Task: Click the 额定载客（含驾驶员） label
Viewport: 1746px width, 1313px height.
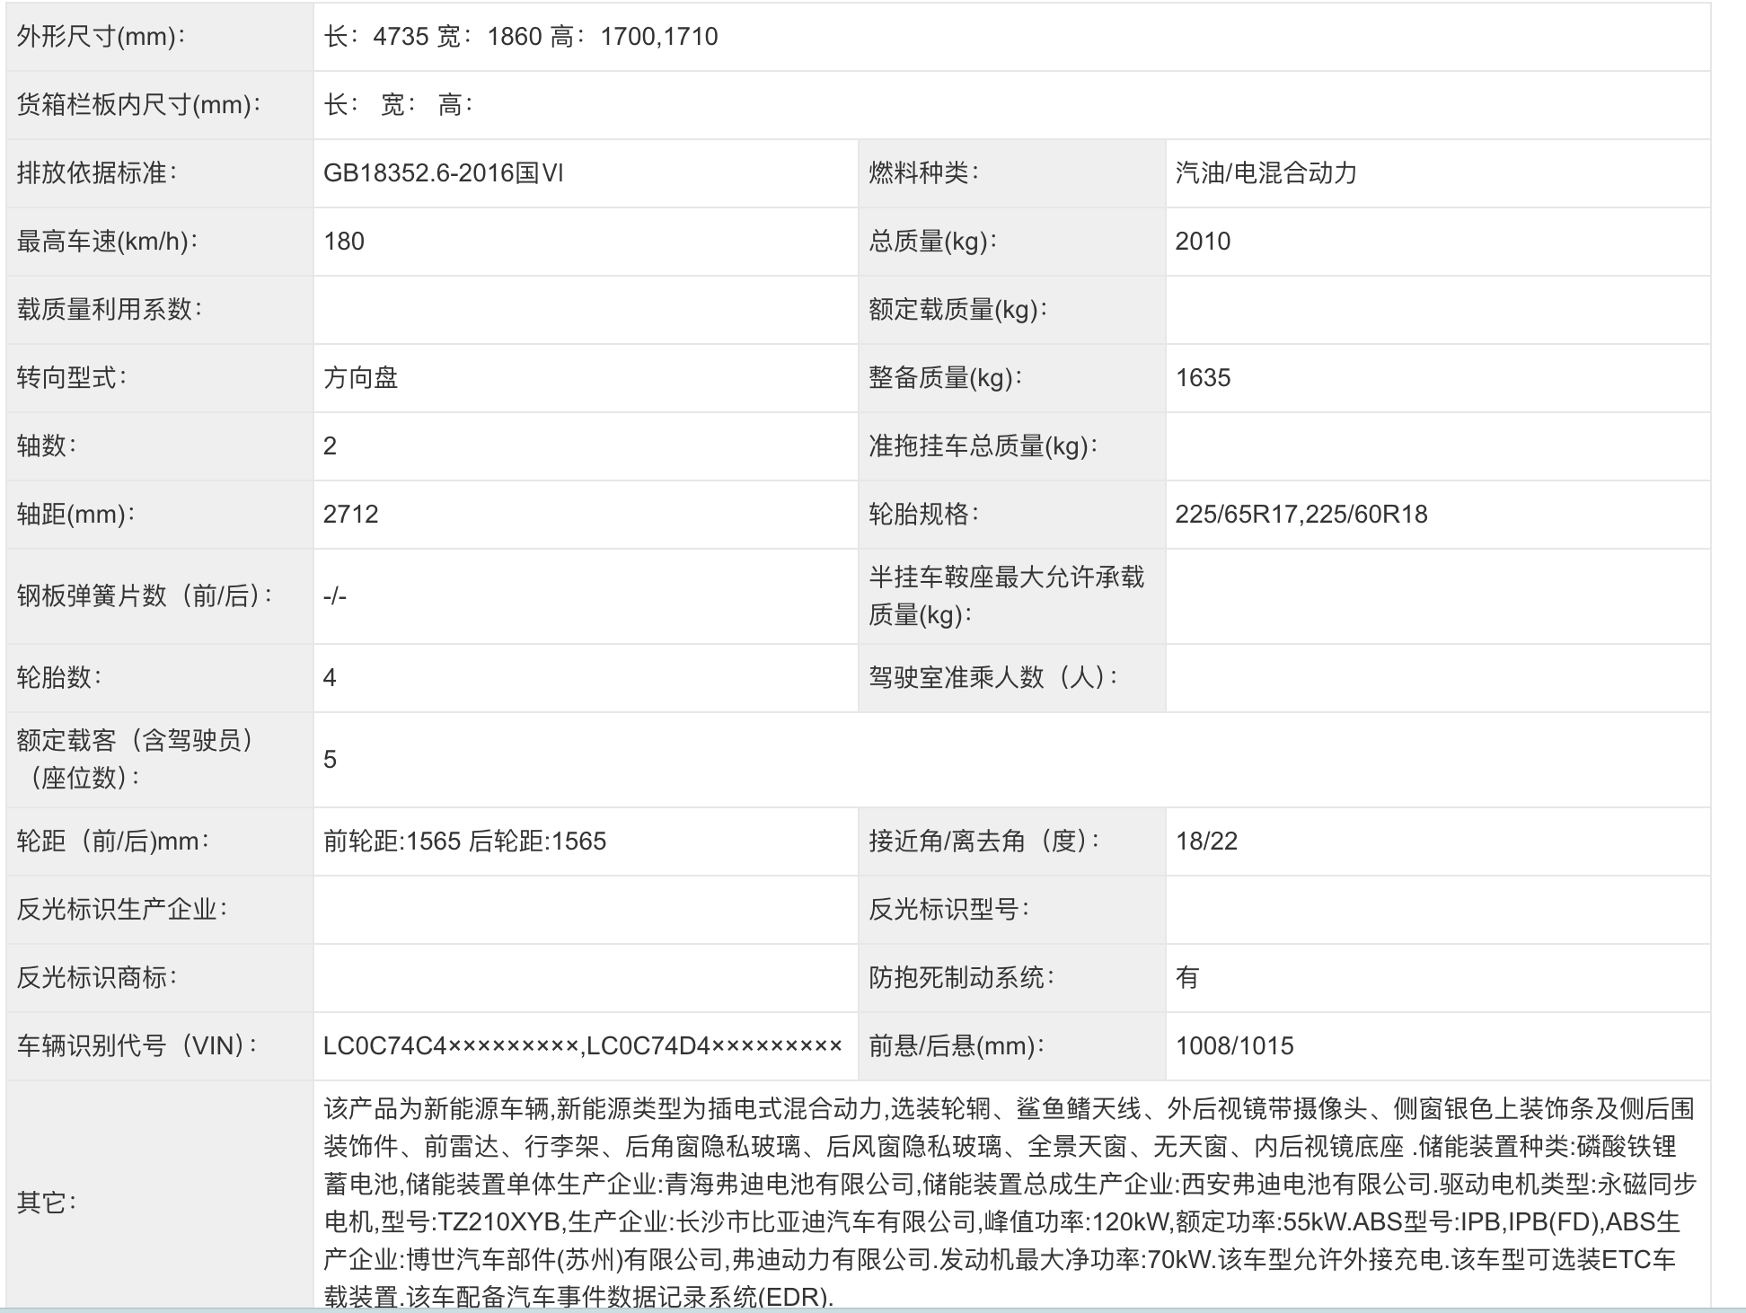Action: point(135,760)
